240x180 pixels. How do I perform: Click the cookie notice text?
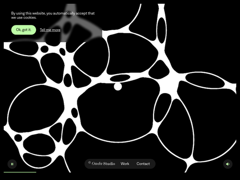coord(53,15)
